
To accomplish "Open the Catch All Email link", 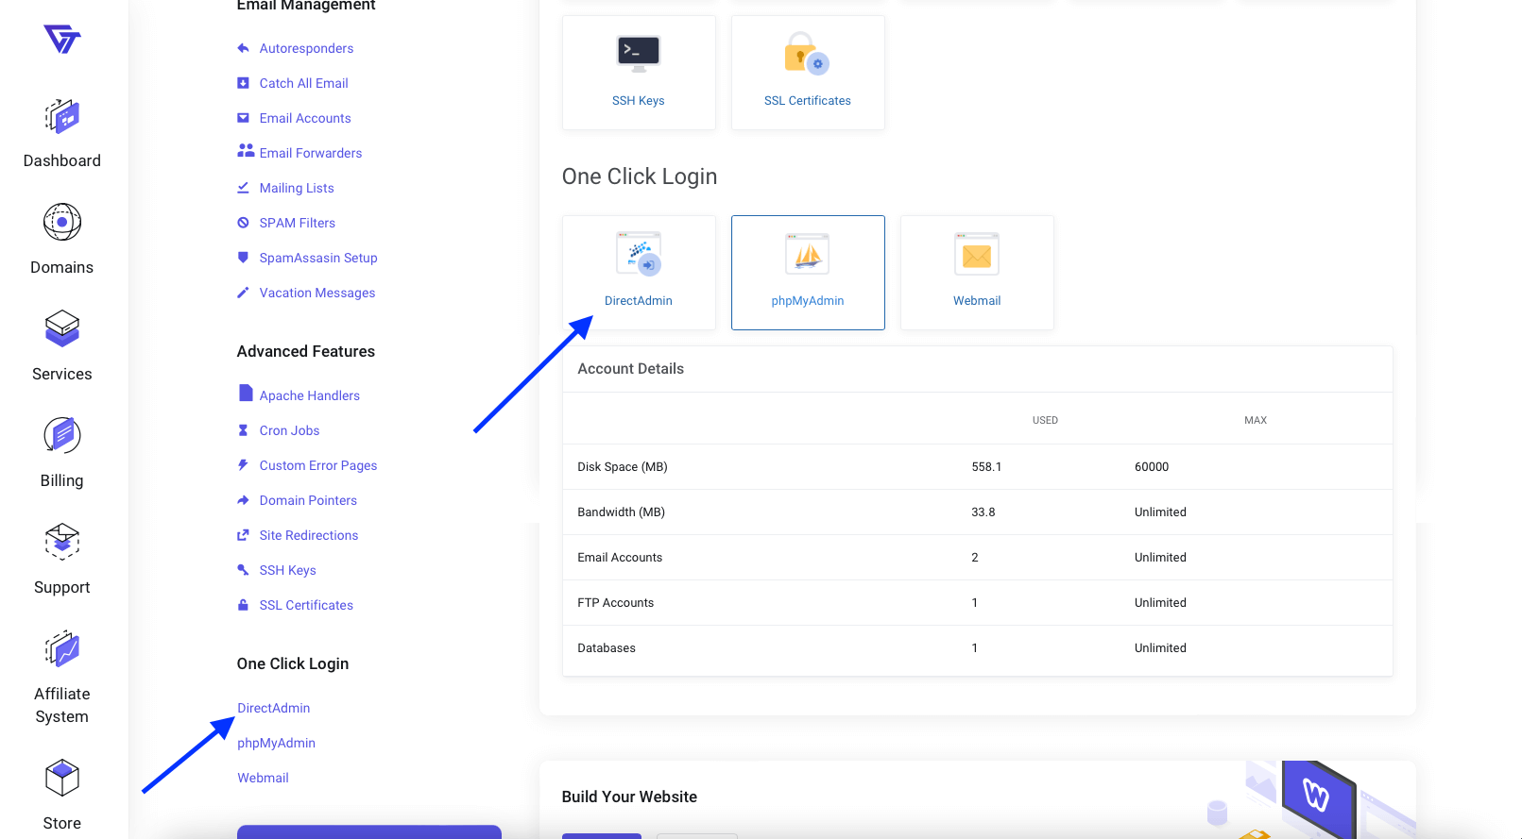I will click(x=303, y=83).
